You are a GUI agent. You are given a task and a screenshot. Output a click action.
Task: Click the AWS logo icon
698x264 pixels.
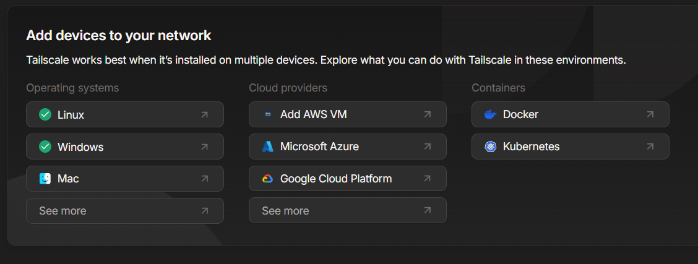tap(267, 114)
